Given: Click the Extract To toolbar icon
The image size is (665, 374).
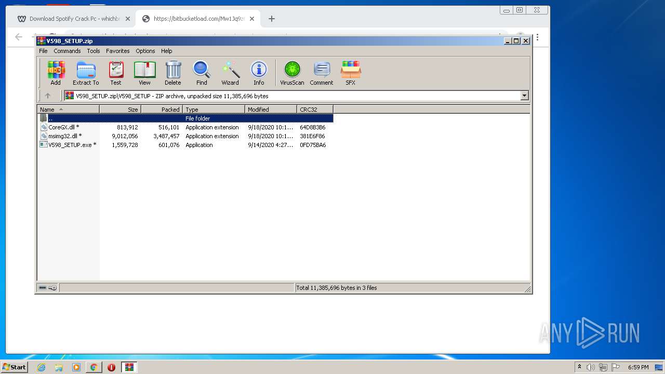Looking at the screenshot, I should click(86, 73).
